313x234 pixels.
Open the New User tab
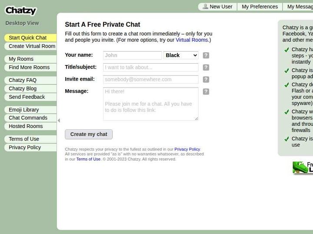click(218, 7)
